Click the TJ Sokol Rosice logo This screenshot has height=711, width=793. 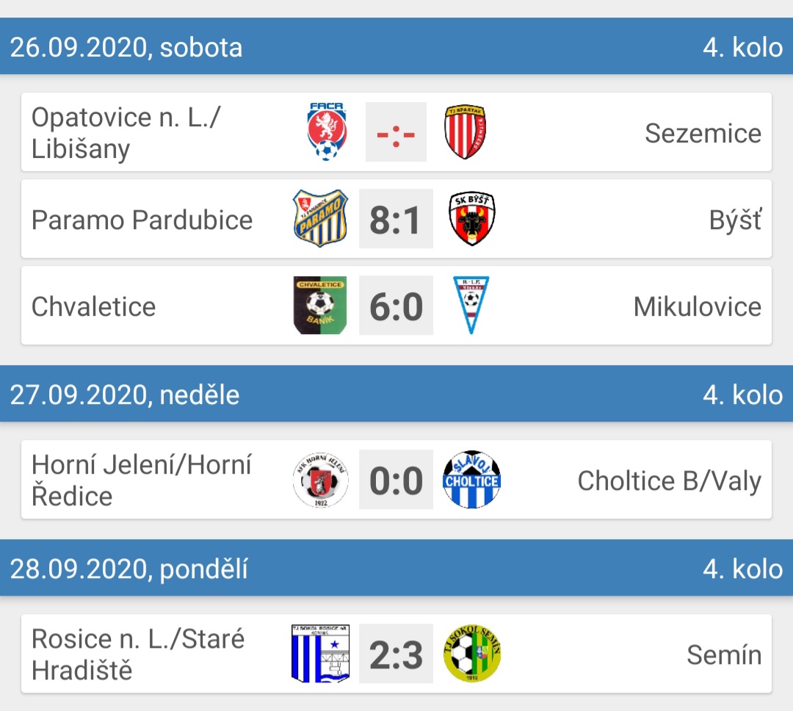321,653
